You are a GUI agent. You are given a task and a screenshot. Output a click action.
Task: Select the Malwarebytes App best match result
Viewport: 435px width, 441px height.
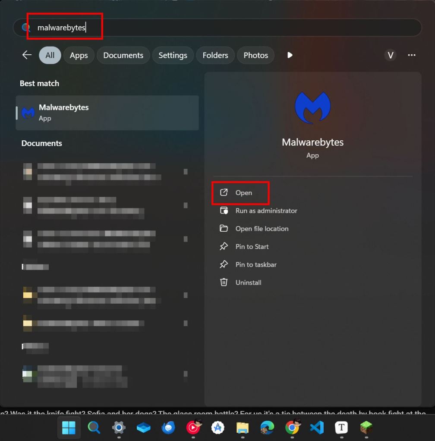pos(107,113)
